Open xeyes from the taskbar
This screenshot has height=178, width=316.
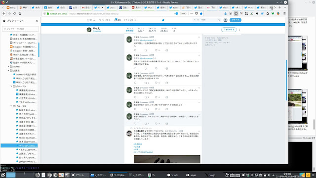tap(191, 175)
